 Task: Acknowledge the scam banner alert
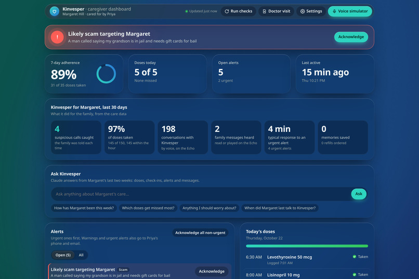[x=351, y=37]
